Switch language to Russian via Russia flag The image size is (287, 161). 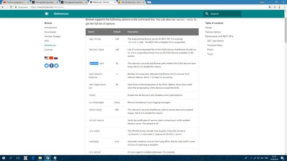[56, 58]
